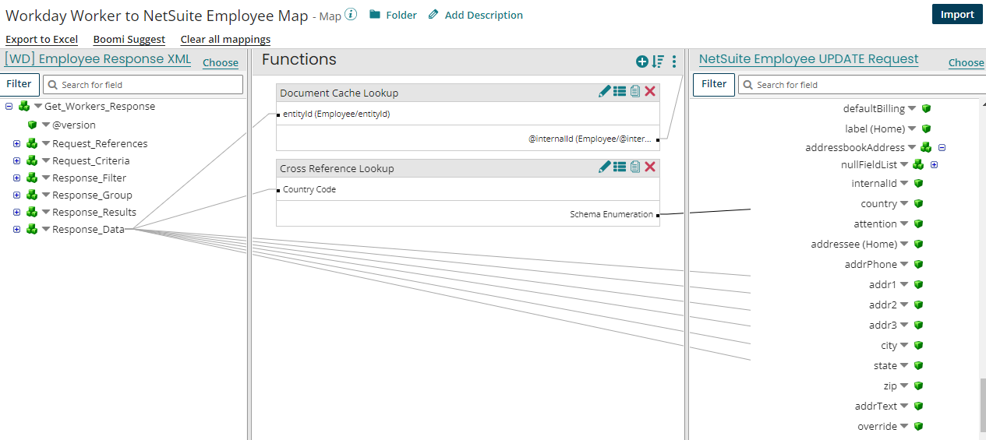Screen dimensions: 986x440
Task: Click the Import button
Action: tap(957, 14)
